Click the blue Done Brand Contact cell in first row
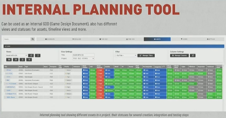Screen dimensions: 226x118 [86, 70]
